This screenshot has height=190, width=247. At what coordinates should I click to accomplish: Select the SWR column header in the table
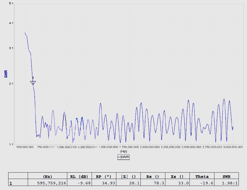tap(226, 176)
